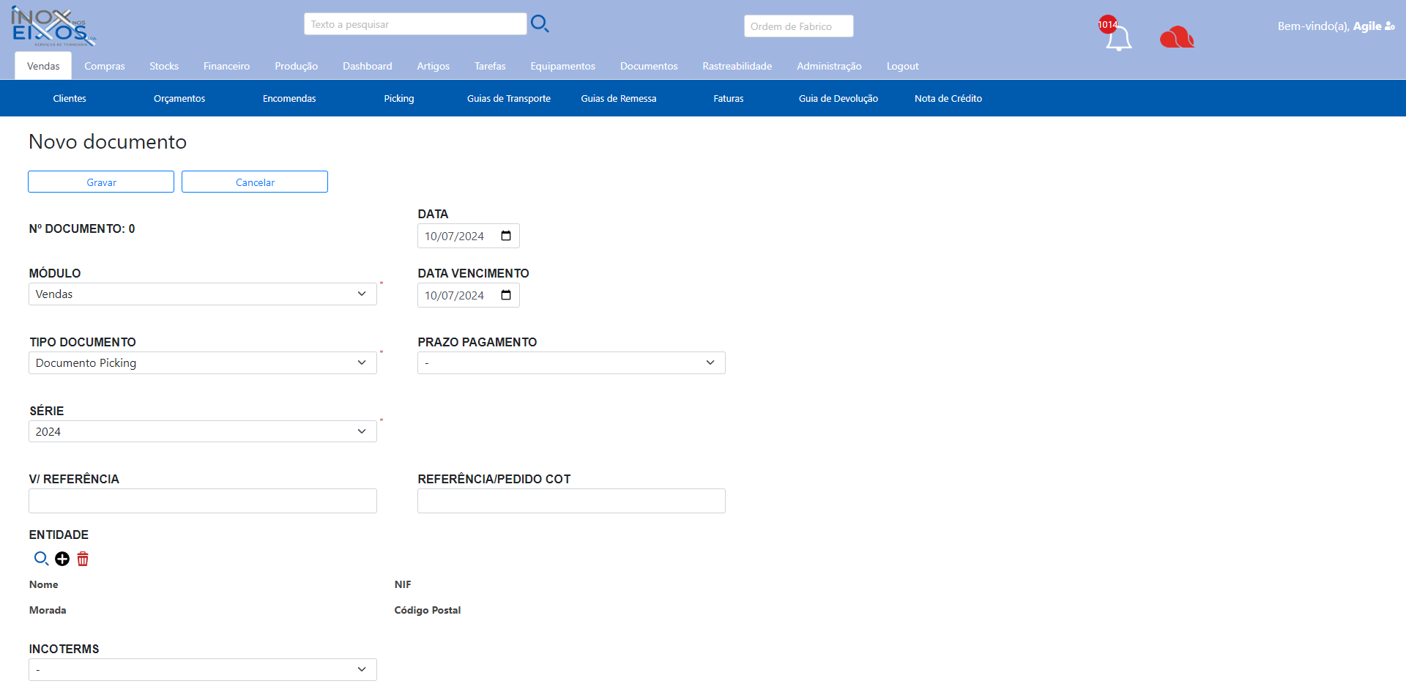The image size is (1406, 692).
Task: Click the Gravar button
Action: (x=101, y=182)
